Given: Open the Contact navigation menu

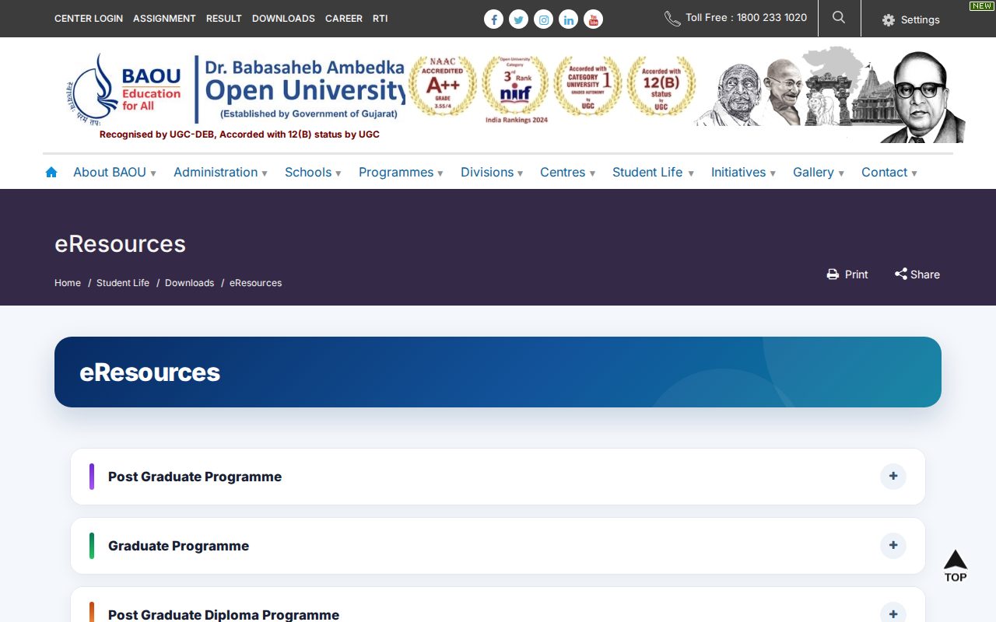Looking at the screenshot, I should (889, 173).
